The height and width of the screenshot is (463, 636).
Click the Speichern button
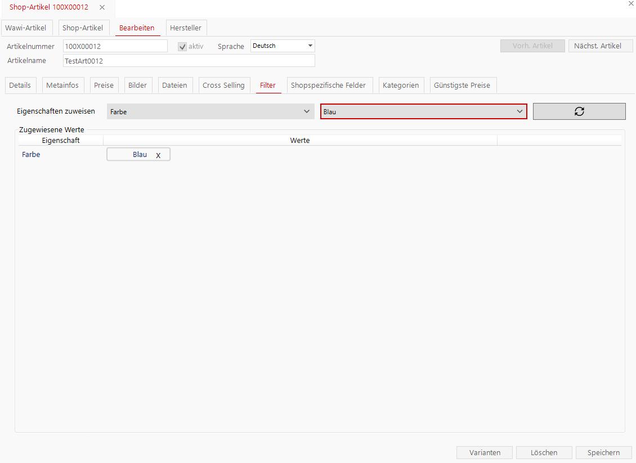[603, 452]
